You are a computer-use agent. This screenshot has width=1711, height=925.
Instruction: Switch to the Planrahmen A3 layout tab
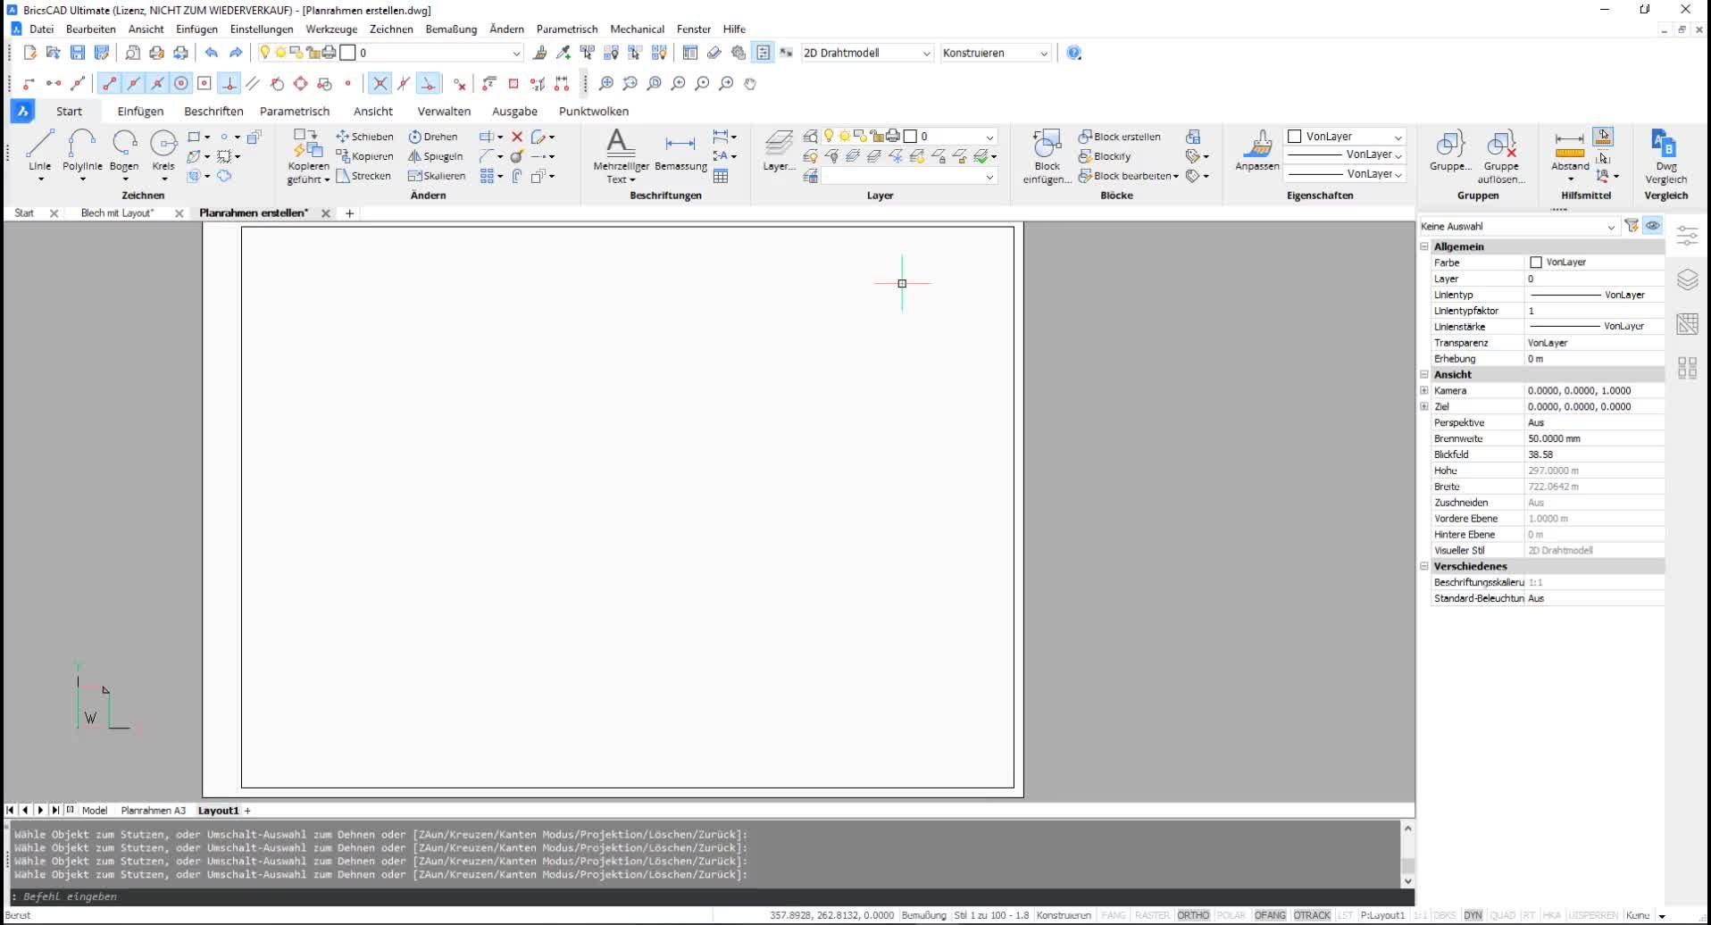(x=153, y=811)
